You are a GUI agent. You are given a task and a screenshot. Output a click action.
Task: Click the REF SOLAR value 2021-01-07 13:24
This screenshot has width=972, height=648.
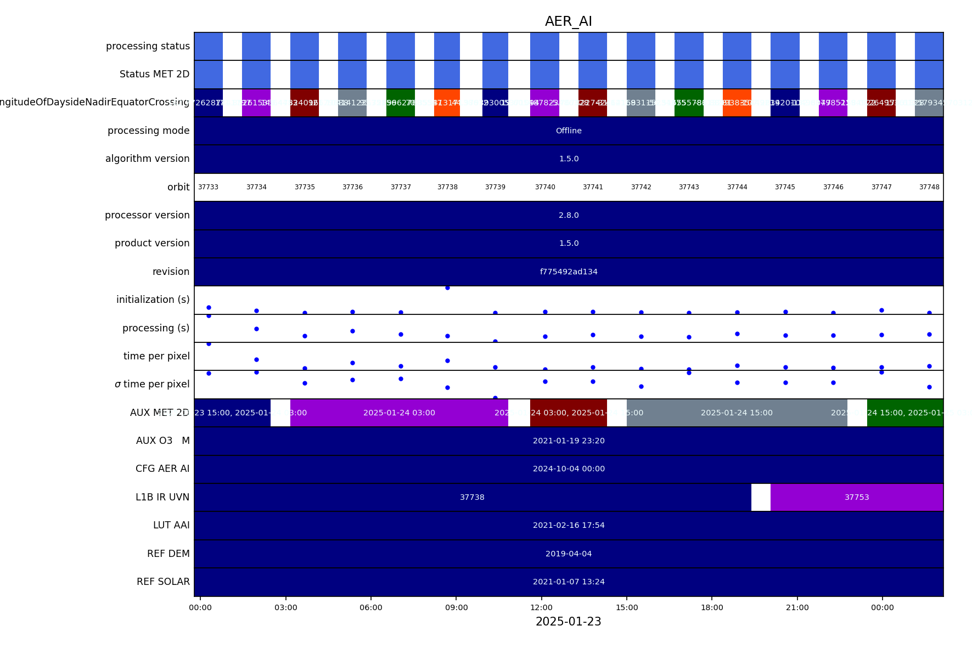pyautogui.click(x=568, y=582)
